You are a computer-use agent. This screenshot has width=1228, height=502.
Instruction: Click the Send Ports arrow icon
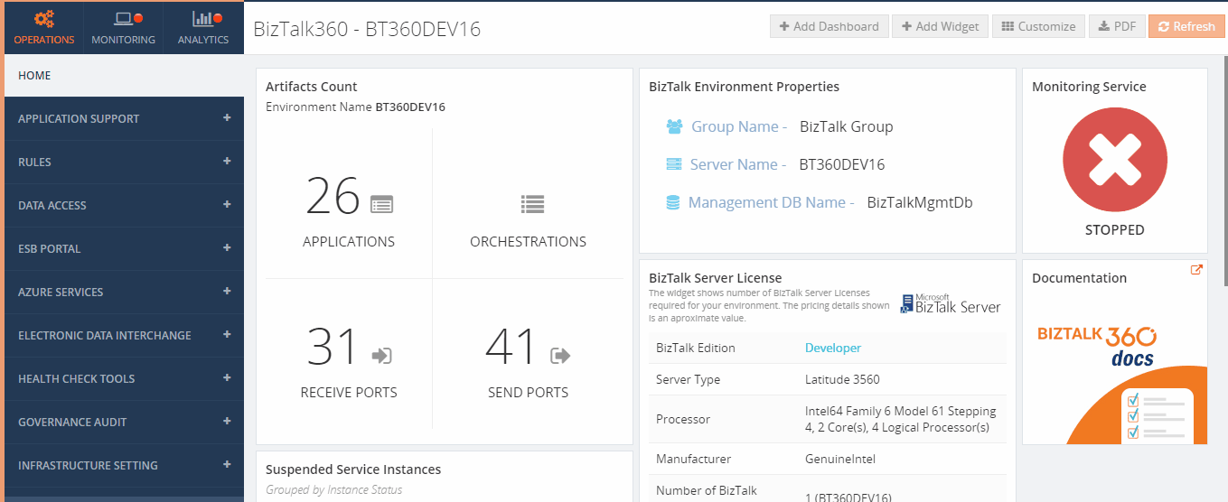point(560,356)
